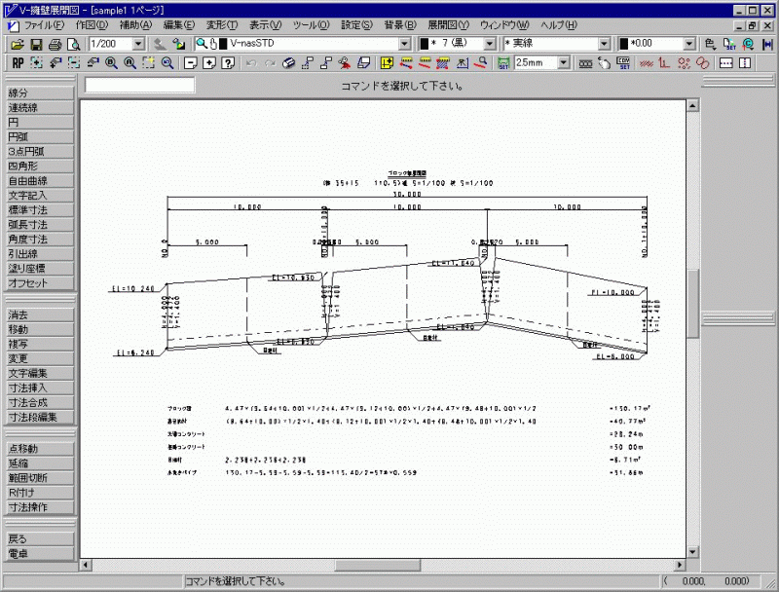Open the 展開図(V) menu
The height and width of the screenshot is (592, 779).
point(448,24)
